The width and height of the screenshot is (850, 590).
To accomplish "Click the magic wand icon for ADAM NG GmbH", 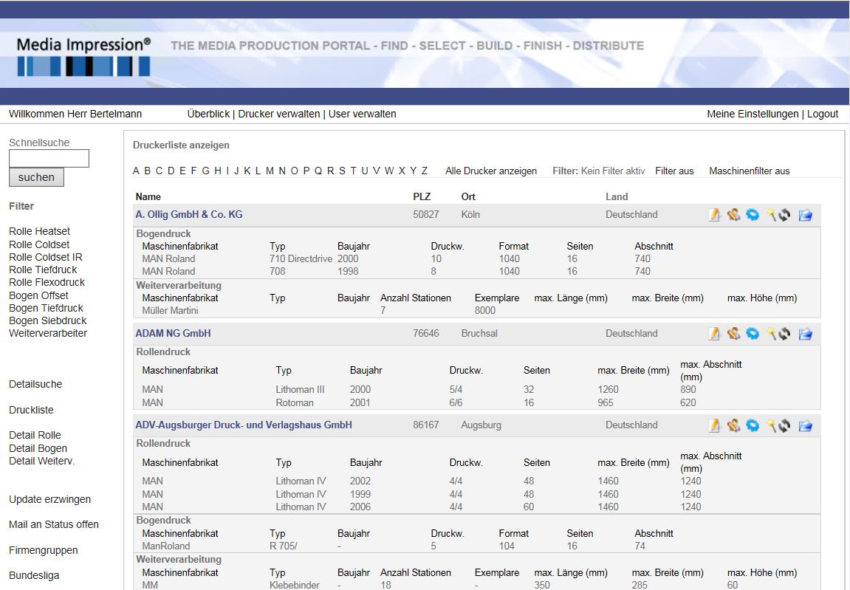I will pos(772,334).
